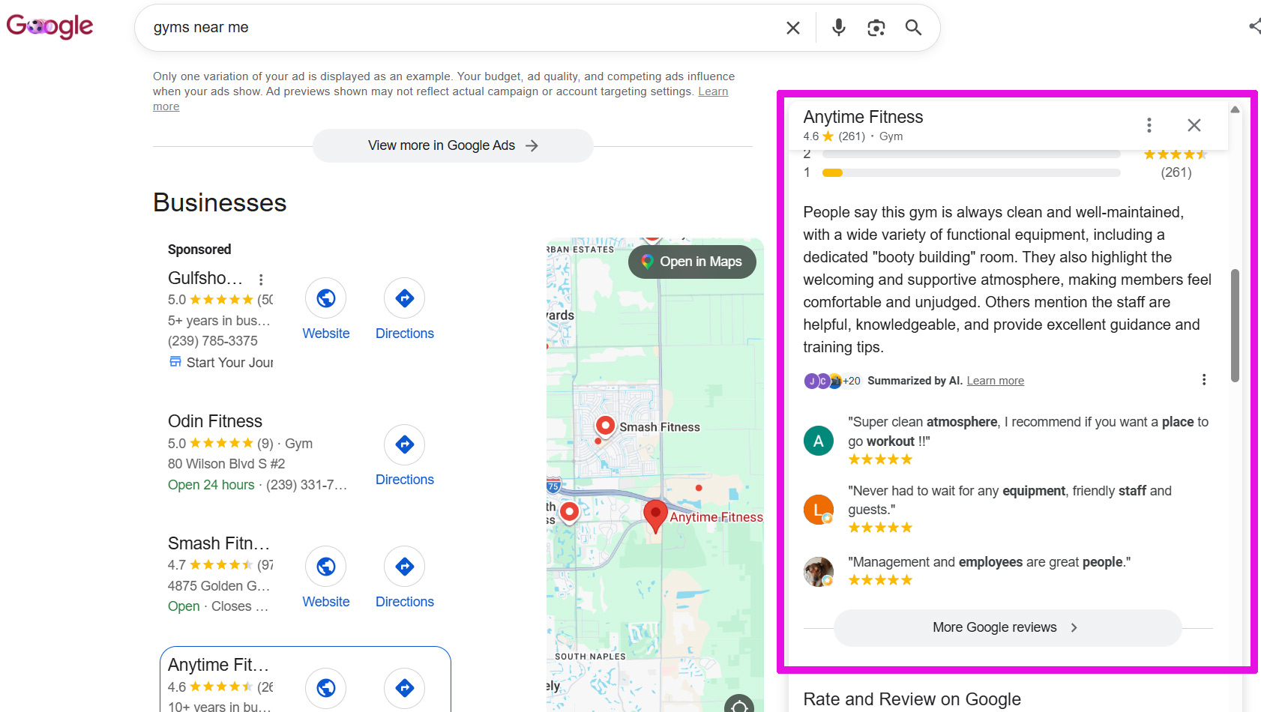Click reviewer avatar with letter A
The height and width of the screenshot is (712, 1261).
point(819,441)
